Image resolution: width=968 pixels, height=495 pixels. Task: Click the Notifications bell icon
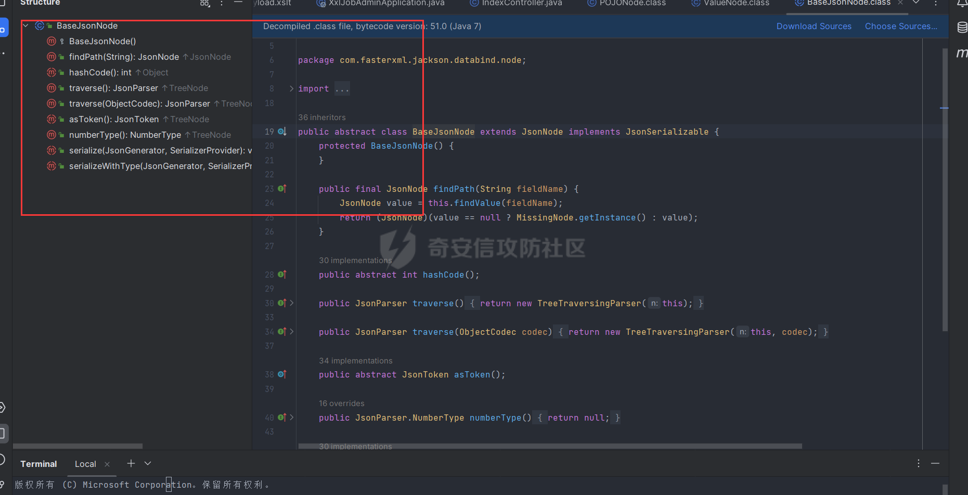[x=962, y=4]
